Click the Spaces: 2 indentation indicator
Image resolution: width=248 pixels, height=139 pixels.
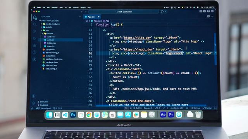(148, 108)
